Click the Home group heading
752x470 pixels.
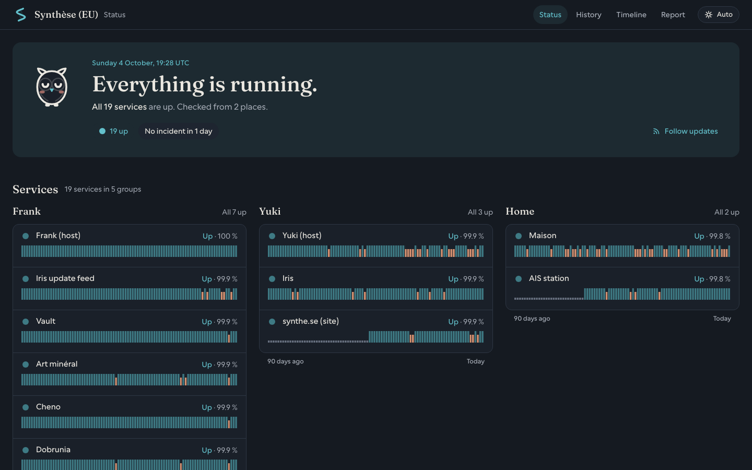(520, 211)
